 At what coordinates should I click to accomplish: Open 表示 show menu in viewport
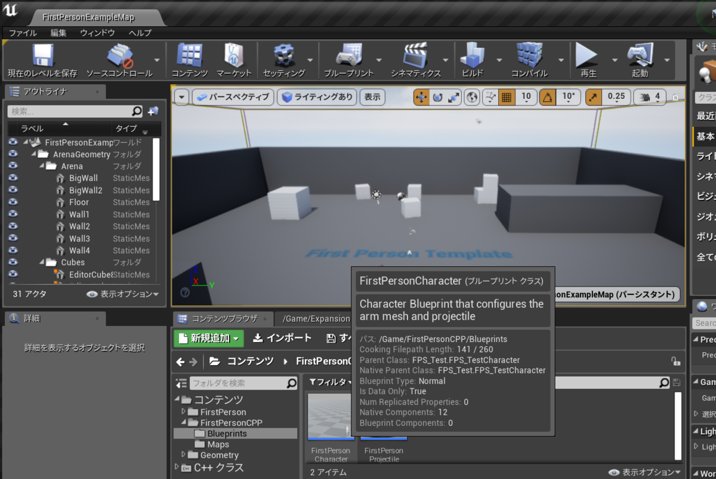coord(372,97)
